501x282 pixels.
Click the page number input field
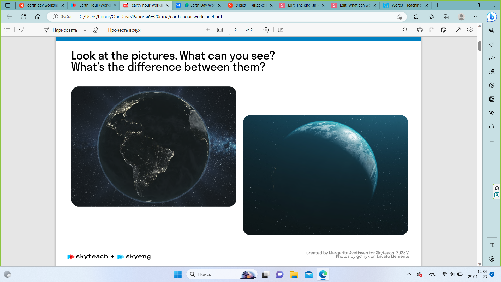[235, 30]
